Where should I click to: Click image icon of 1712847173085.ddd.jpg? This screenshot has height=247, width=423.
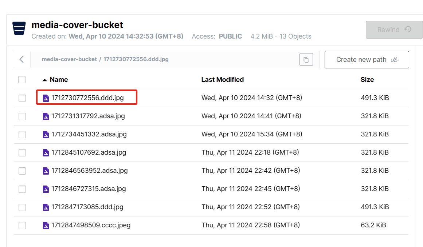tap(46, 207)
